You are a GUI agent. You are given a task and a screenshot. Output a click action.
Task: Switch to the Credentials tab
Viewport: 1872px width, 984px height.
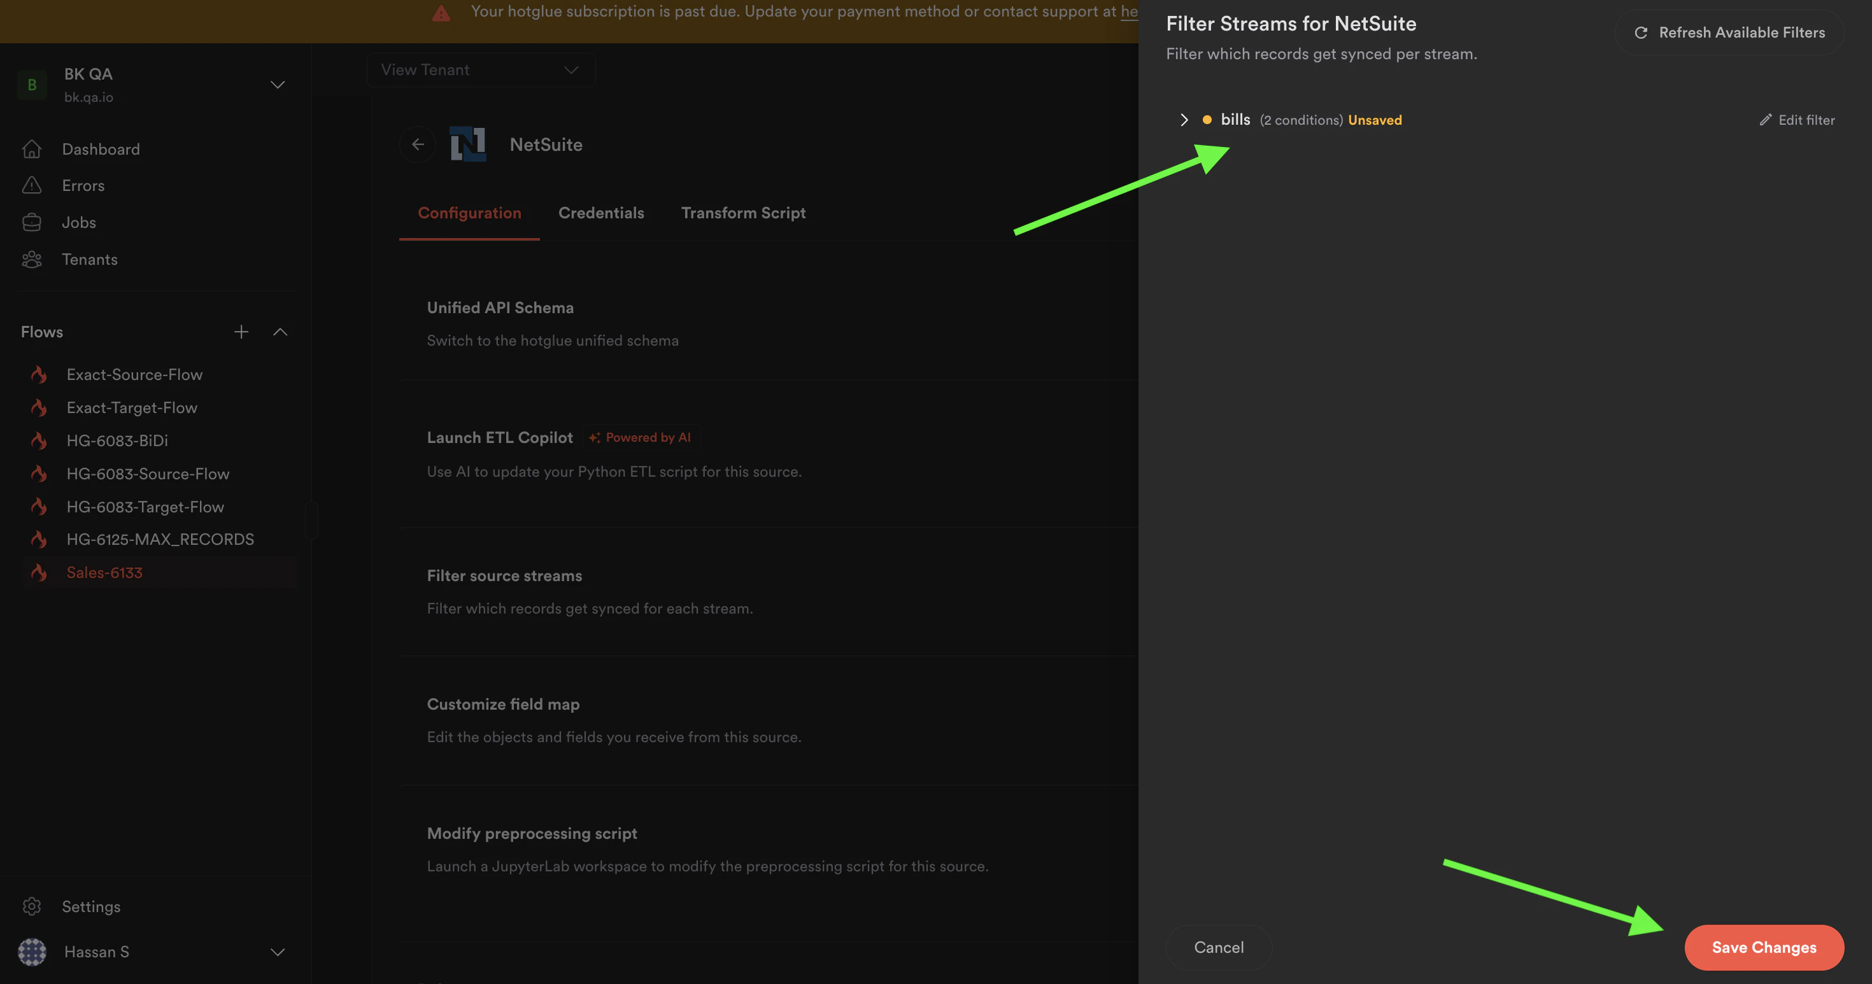click(x=601, y=213)
